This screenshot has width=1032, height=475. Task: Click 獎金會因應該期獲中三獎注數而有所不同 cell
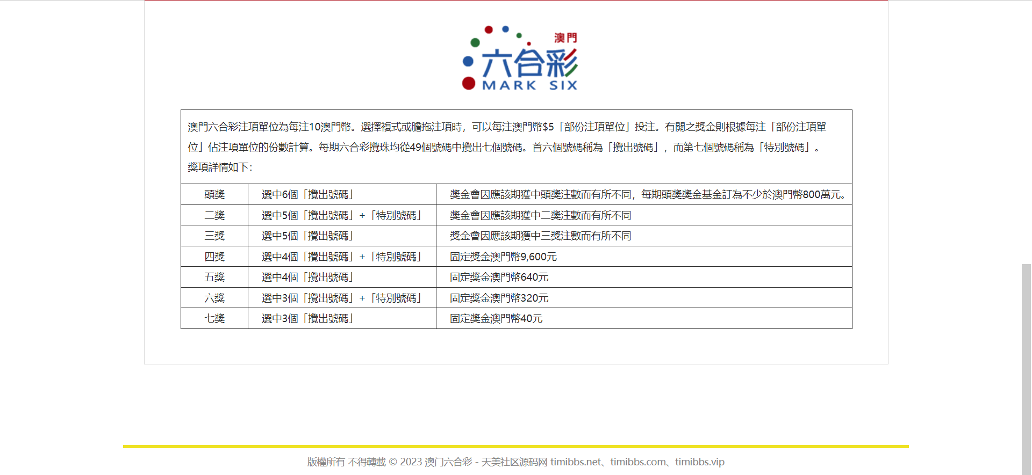tap(644, 236)
